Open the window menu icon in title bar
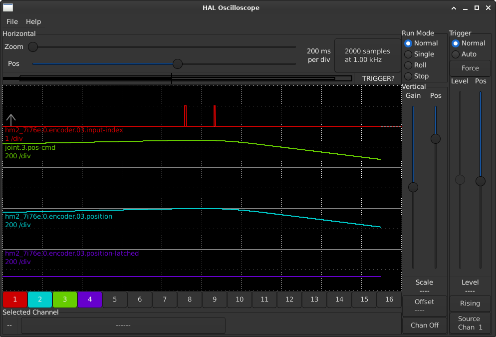This screenshot has height=337, width=496. 8,7
